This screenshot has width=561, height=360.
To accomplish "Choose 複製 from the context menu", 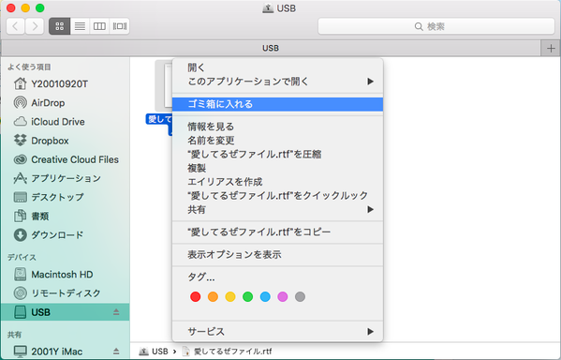I will point(277,168).
